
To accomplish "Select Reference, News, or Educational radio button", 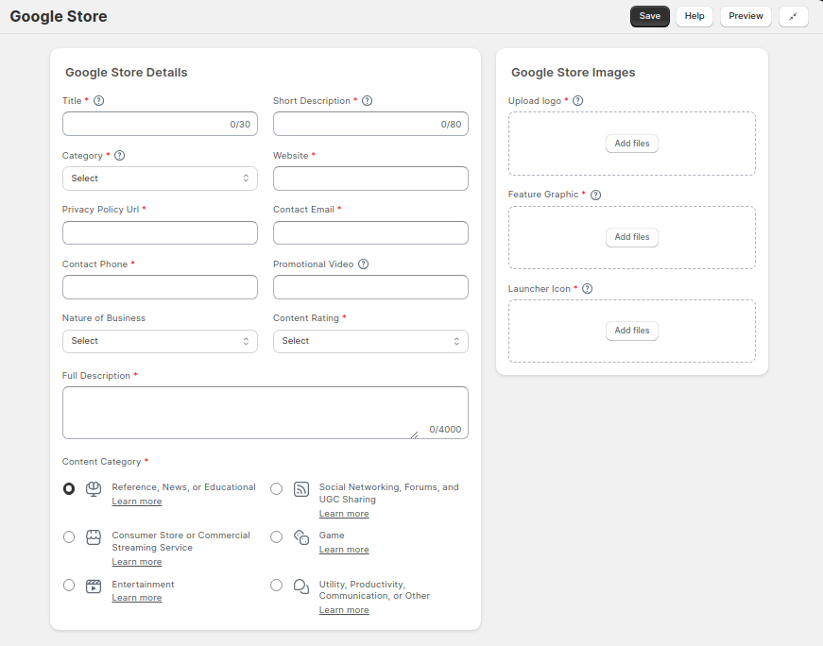I will [69, 489].
